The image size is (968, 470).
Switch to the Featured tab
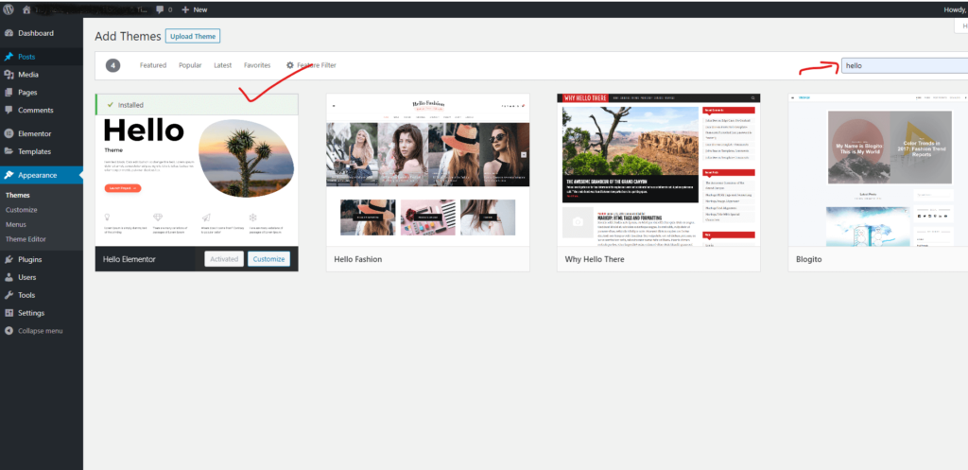coord(153,65)
